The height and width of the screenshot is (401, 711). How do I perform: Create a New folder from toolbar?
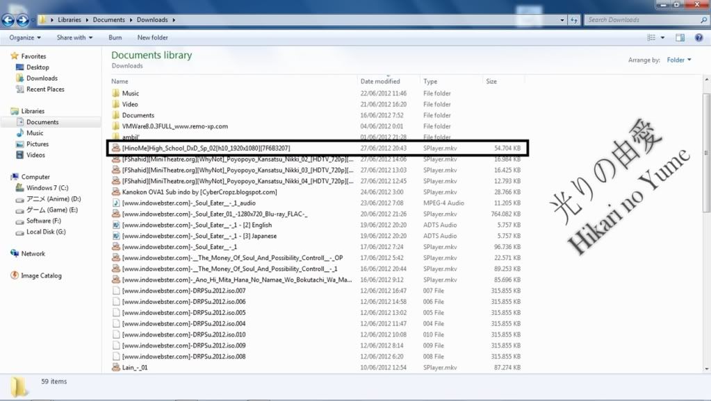(x=152, y=37)
